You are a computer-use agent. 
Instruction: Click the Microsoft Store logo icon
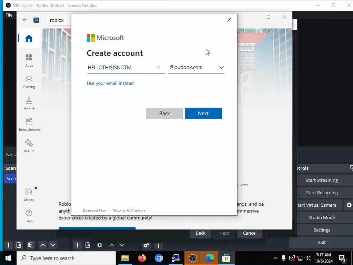pyautogui.click(x=36, y=20)
